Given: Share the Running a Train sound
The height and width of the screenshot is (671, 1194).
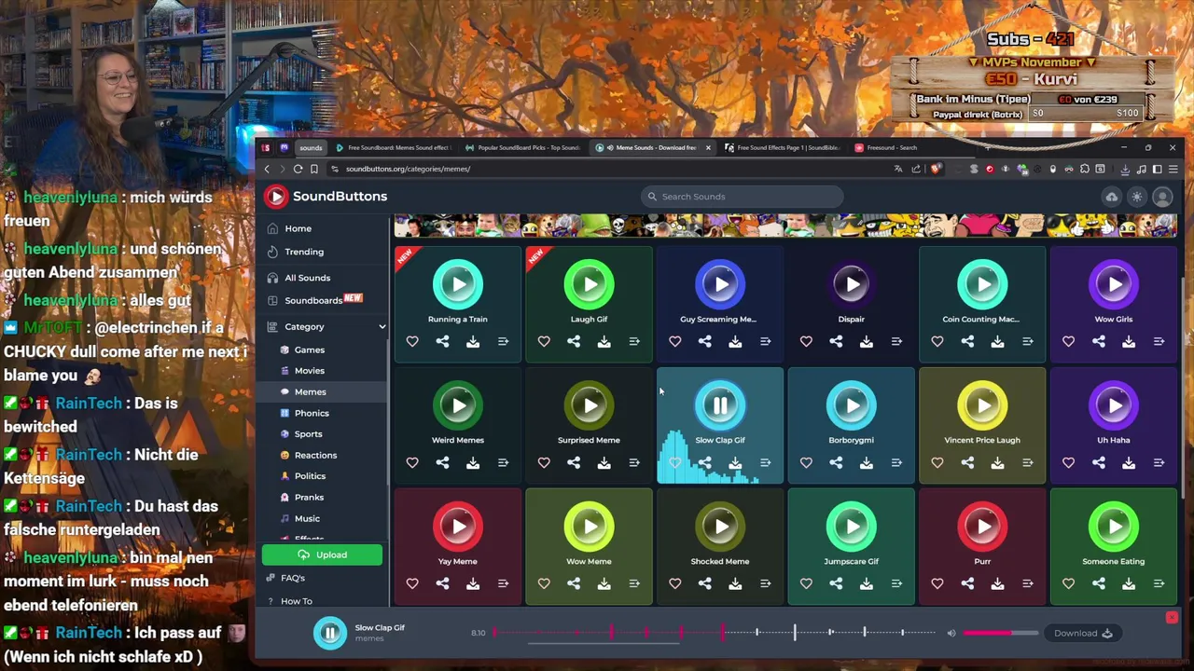Looking at the screenshot, I should click(x=442, y=341).
